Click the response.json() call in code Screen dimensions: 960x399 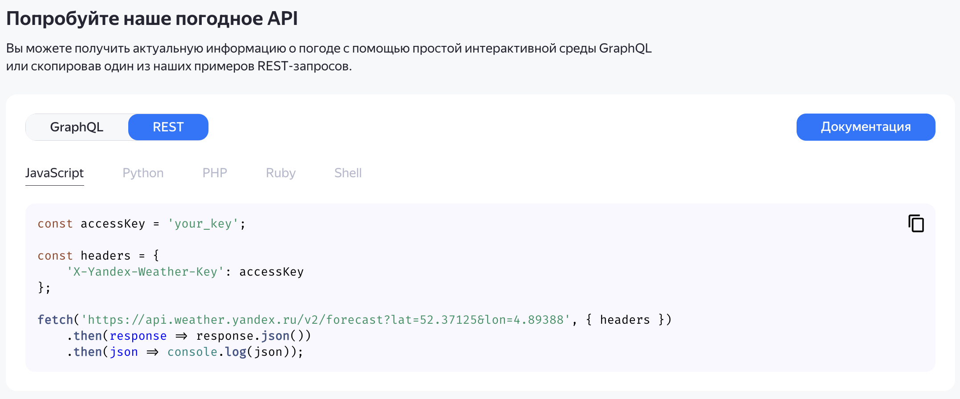point(253,336)
